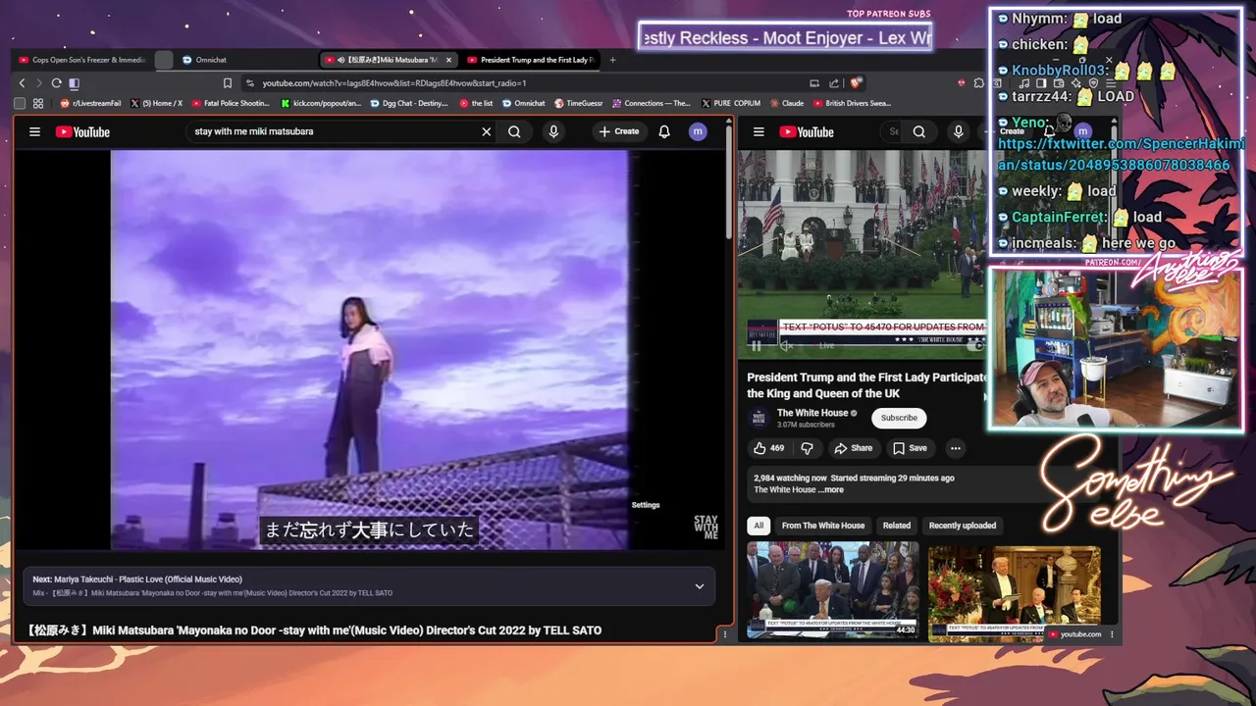Switch to the 'President Trump and the First Lady' tab

pyautogui.click(x=530, y=60)
